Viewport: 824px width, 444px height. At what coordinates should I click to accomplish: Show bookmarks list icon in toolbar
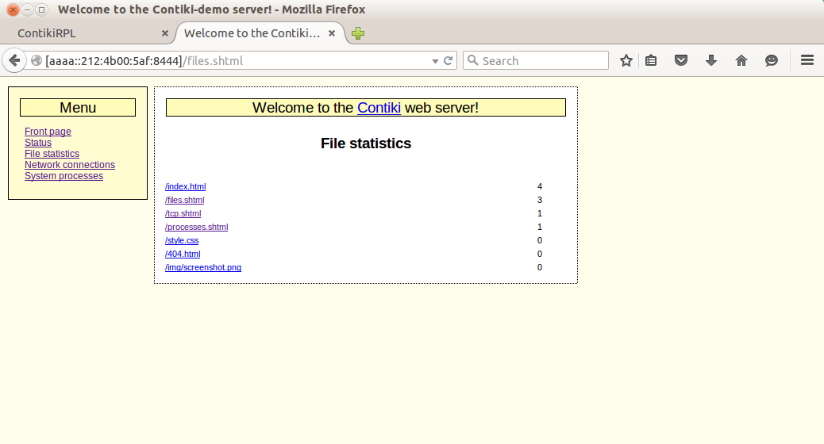(651, 61)
